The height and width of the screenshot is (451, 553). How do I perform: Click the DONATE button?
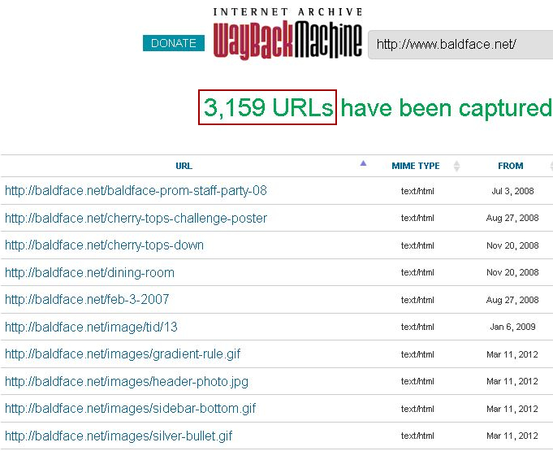pos(174,43)
